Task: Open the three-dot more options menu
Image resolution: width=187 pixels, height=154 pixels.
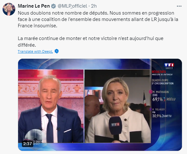Action: pos(179,6)
